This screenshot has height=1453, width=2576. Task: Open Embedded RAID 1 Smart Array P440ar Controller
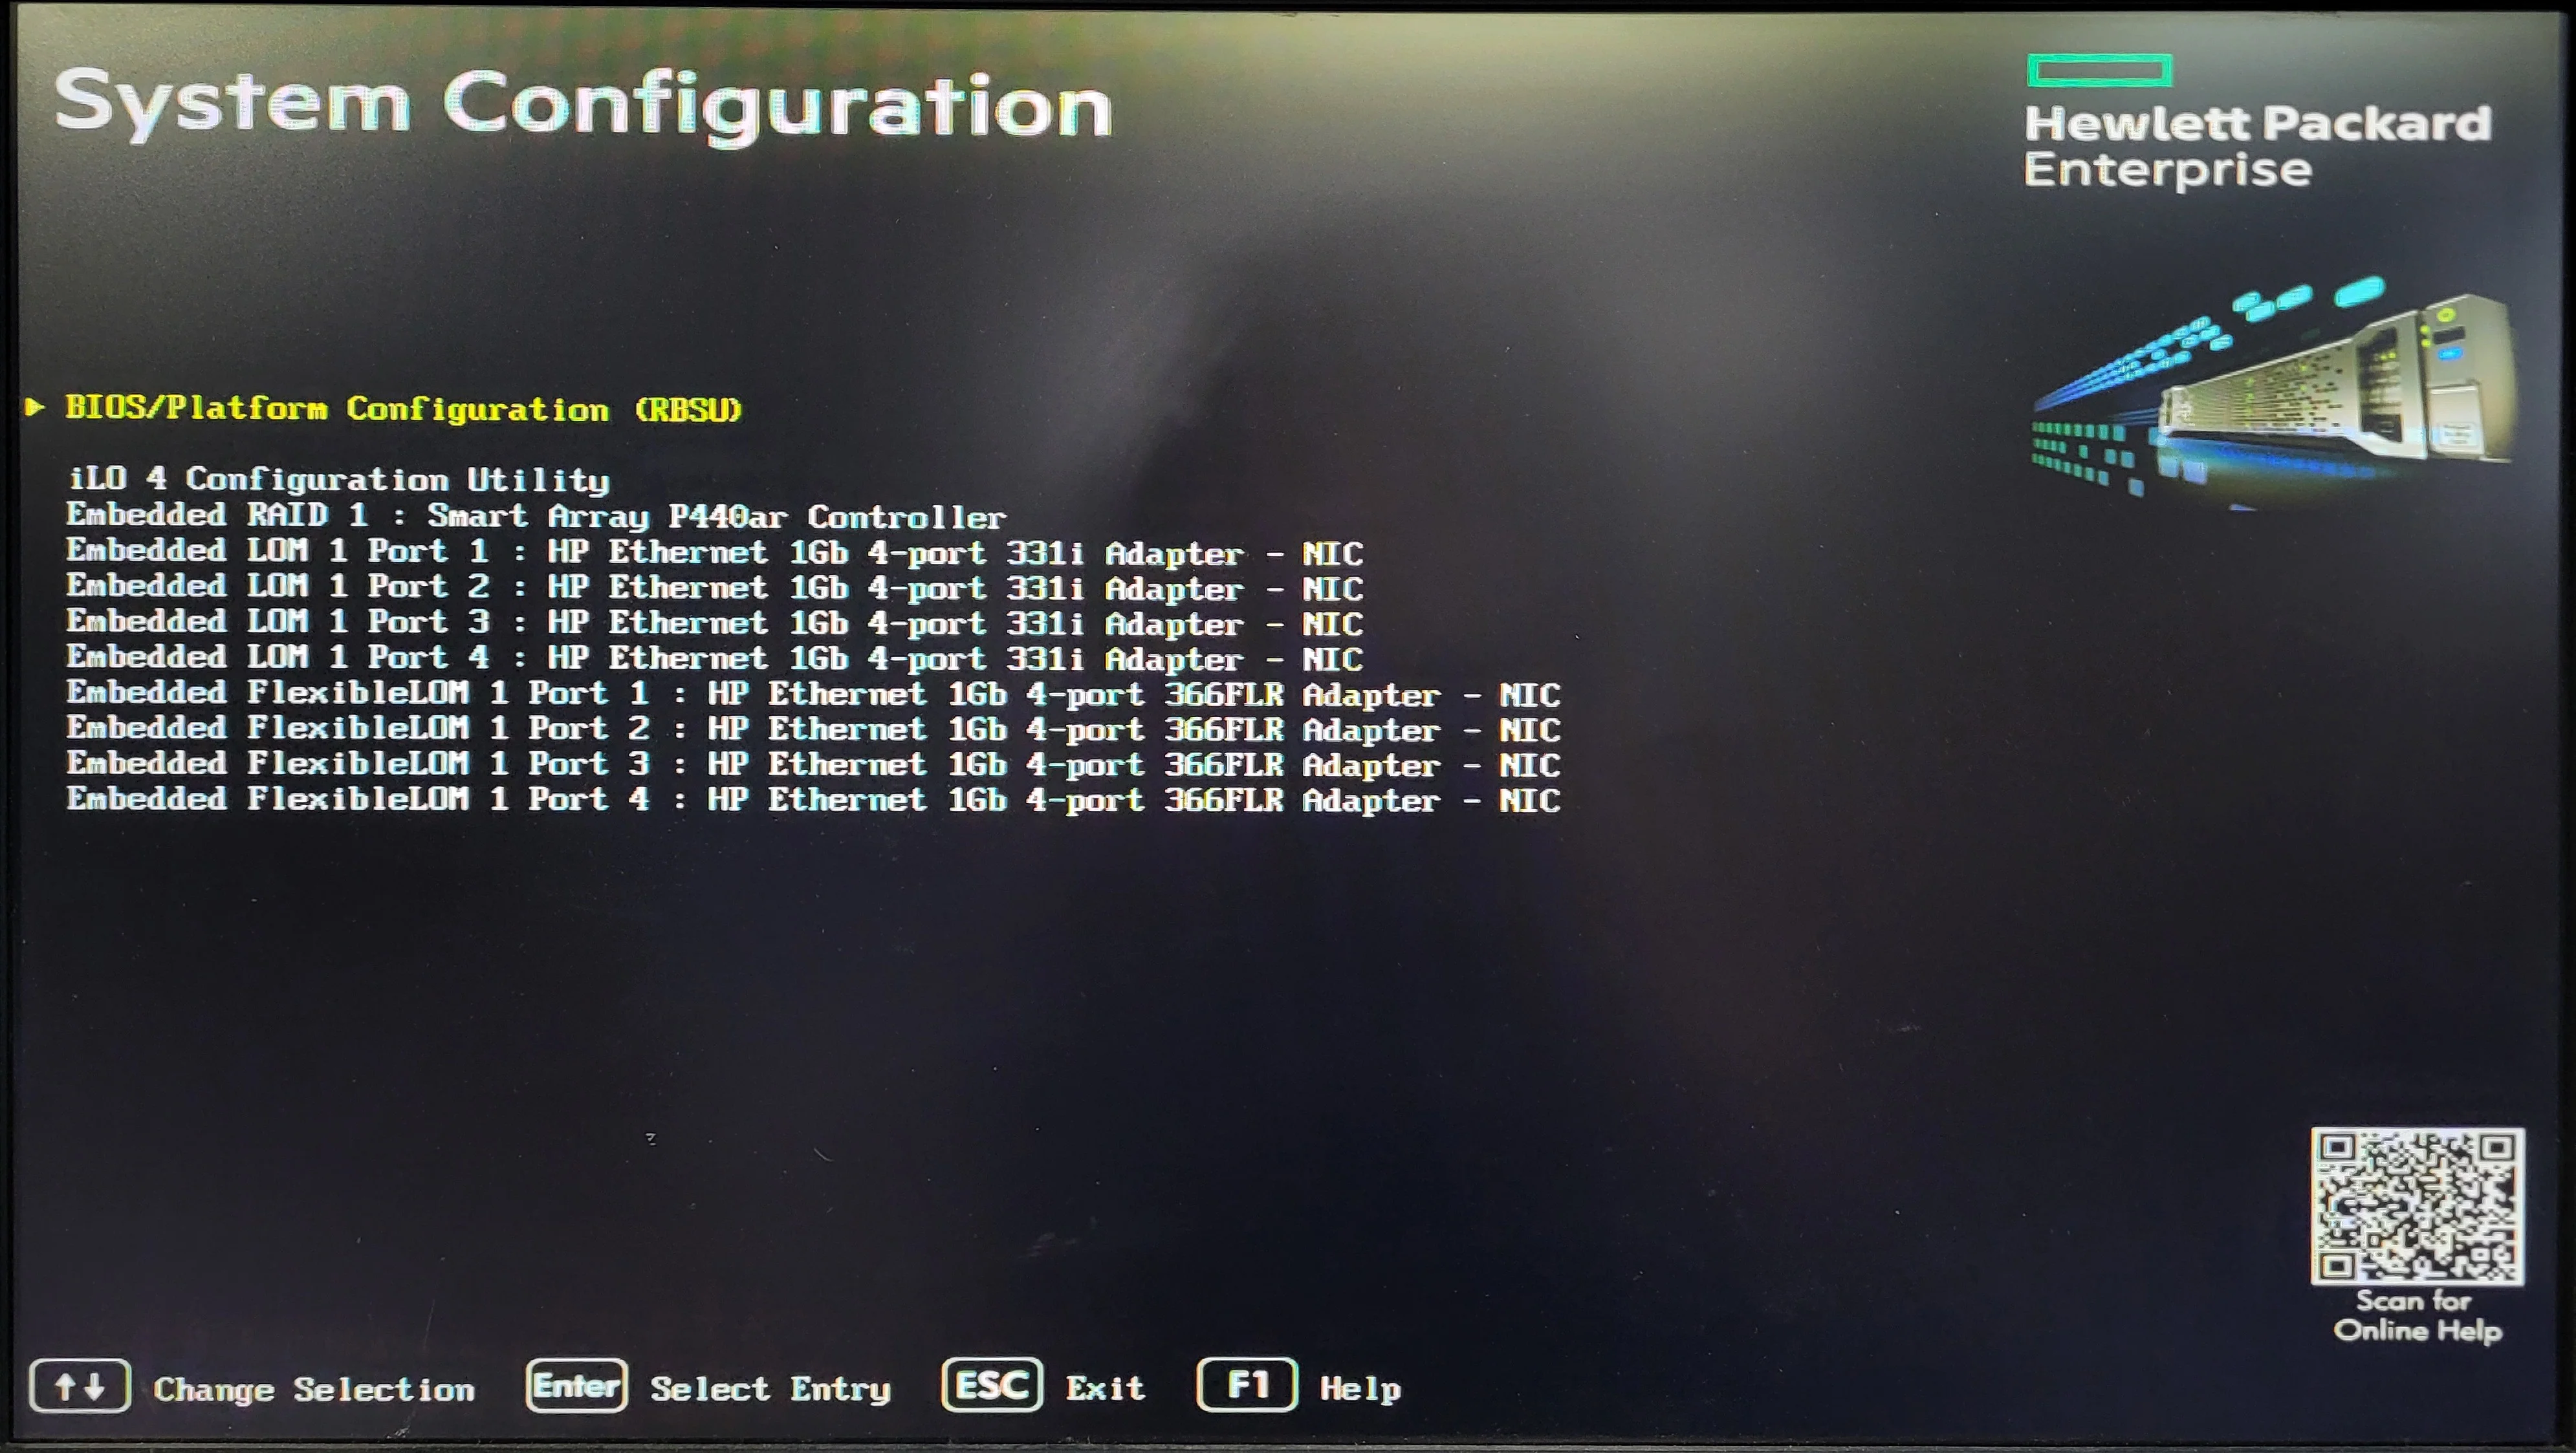pos(536,515)
